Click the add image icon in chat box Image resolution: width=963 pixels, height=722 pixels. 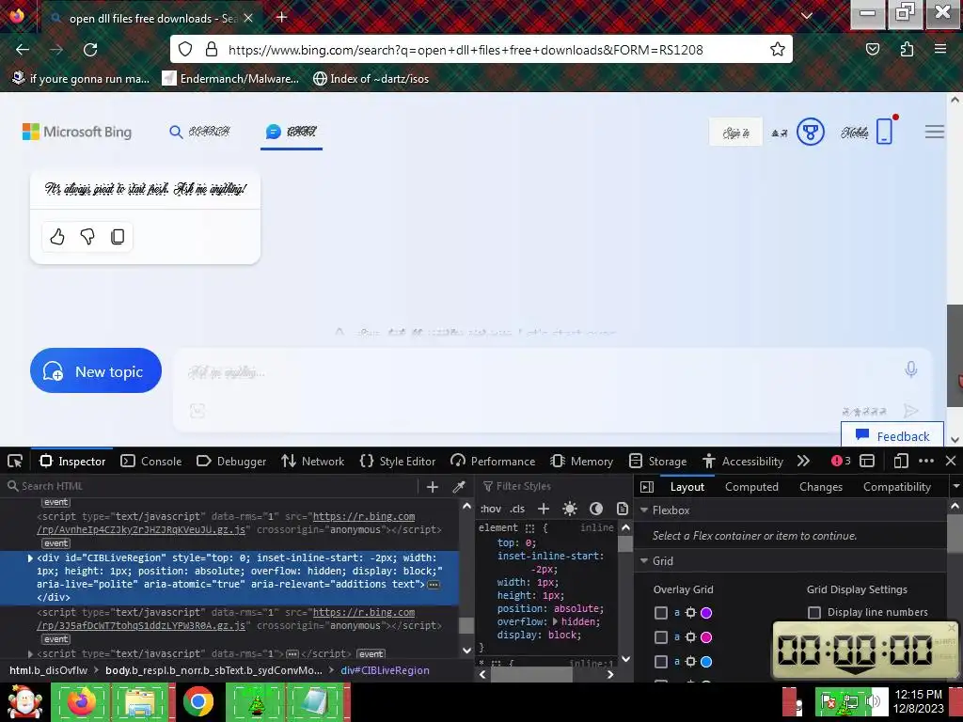pos(197,411)
